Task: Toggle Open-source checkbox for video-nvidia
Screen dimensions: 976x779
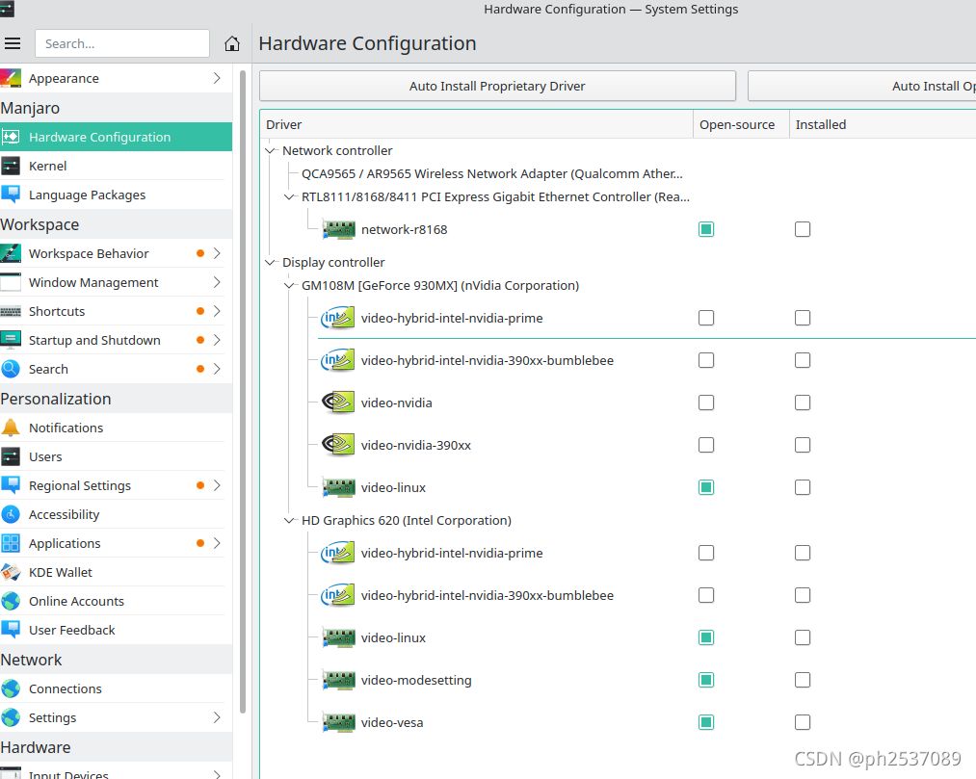Action: click(706, 402)
